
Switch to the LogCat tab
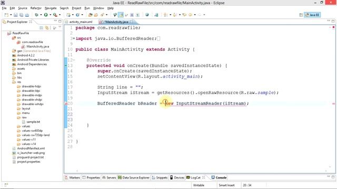pos(193,177)
